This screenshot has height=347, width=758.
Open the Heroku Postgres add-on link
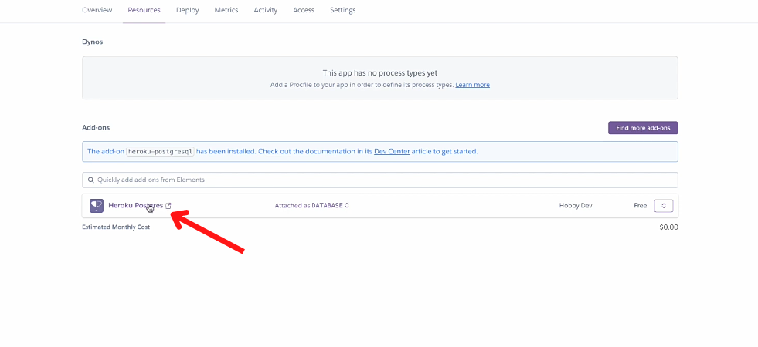(x=135, y=206)
